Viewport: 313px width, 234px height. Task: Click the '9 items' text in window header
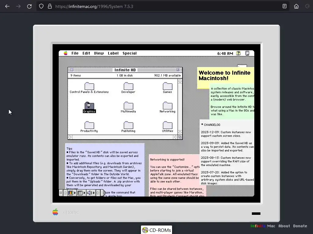pos(76,76)
